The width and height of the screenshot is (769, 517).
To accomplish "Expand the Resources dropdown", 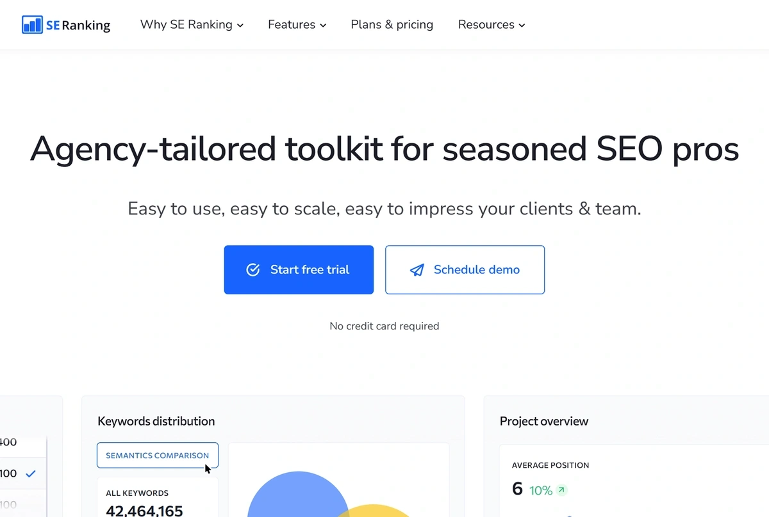I will [522, 25].
